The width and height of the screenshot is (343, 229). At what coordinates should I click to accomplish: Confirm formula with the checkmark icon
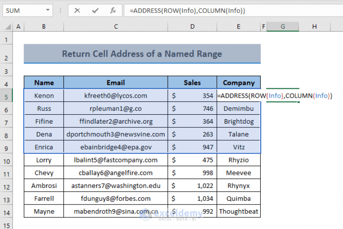(95, 10)
